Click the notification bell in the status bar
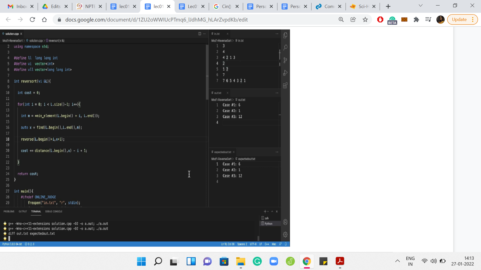The height and width of the screenshot is (270, 481). (x=286, y=244)
